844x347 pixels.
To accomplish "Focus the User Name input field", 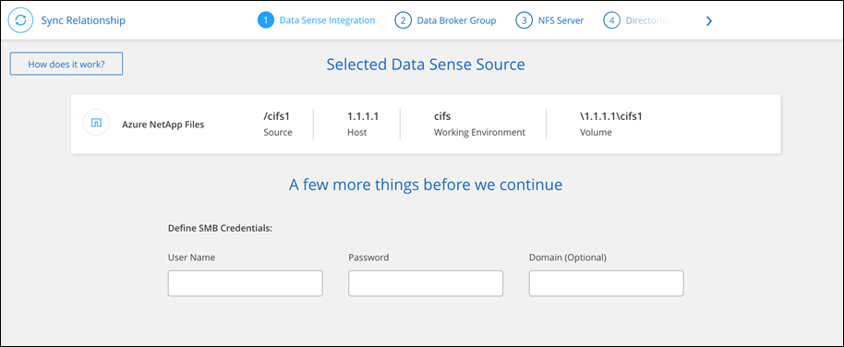I will [245, 283].
